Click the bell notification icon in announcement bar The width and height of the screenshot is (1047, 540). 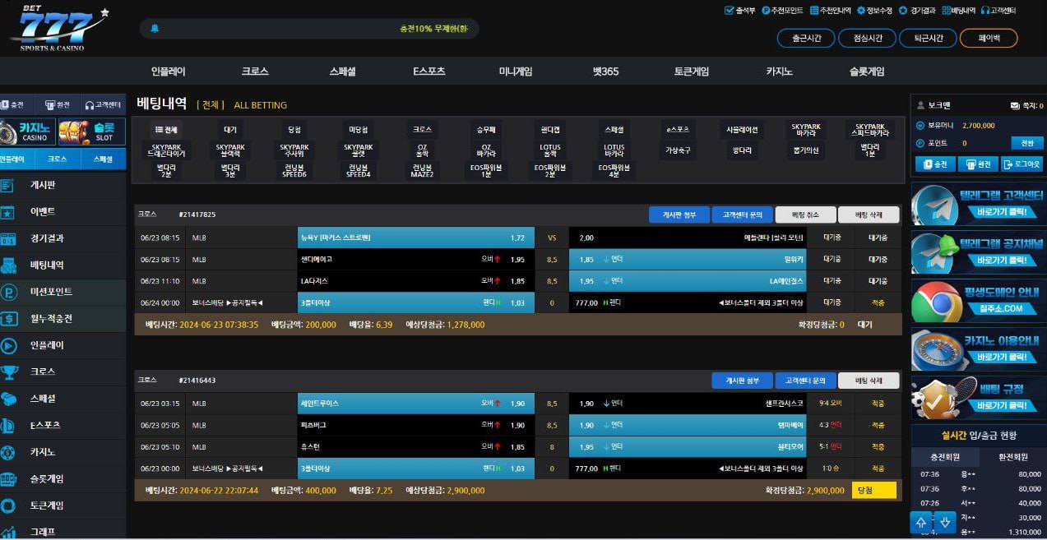[x=155, y=29]
